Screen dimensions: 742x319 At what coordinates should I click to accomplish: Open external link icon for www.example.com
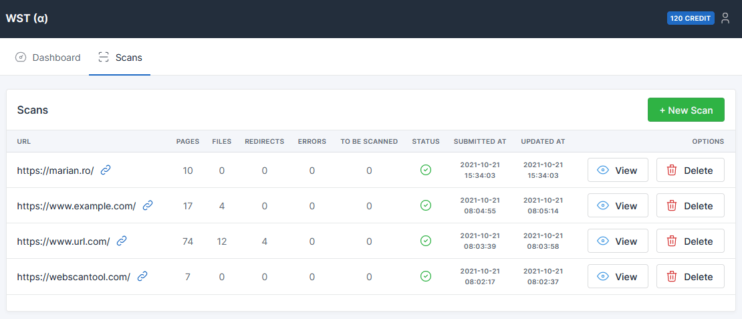point(148,205)
